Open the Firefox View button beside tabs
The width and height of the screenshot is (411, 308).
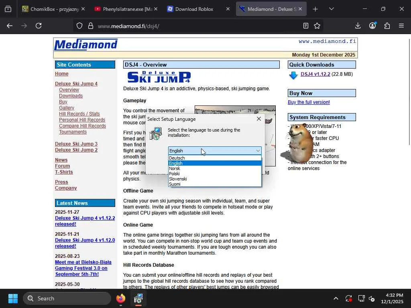tap(8, 9)
